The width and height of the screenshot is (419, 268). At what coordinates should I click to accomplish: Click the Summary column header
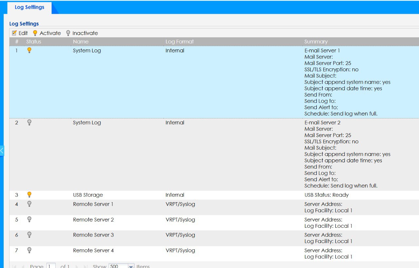pyautogui.click(x=316, y=42)
